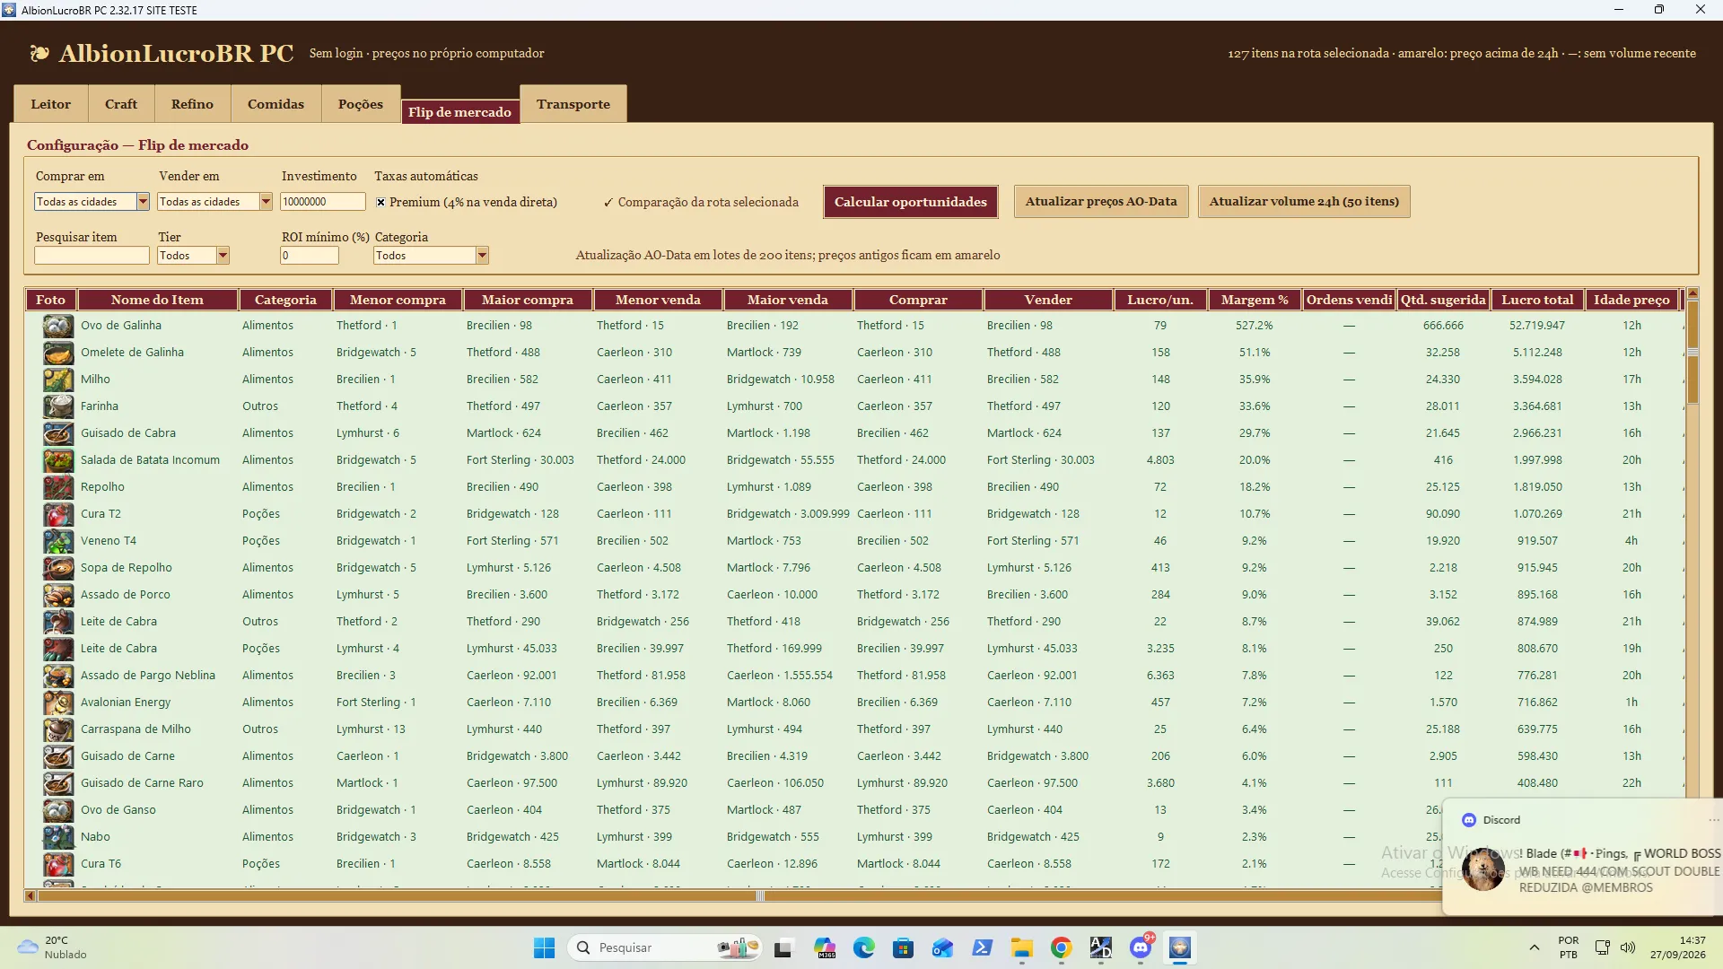The height and width of the screenshot is (969, 1723).
Task: Open Google Chrome from the taskbar
Action: point(1061,947)
